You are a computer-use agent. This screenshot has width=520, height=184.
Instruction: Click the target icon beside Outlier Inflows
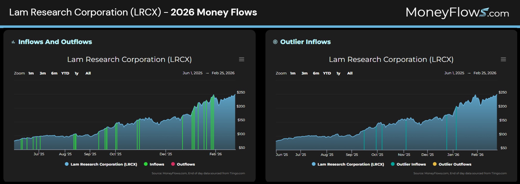275,42
